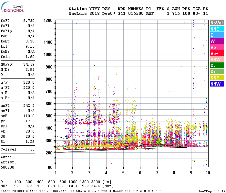Click the yF2 value 17.5
Viewport: 226px width, 193px height.
(x=30, y=121)
